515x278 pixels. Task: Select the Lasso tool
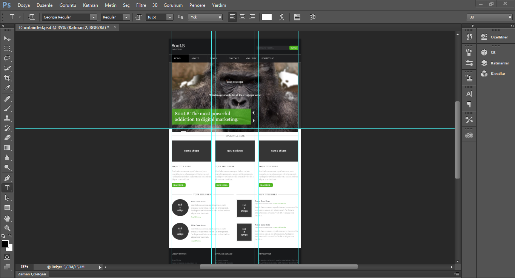[7, 58]
